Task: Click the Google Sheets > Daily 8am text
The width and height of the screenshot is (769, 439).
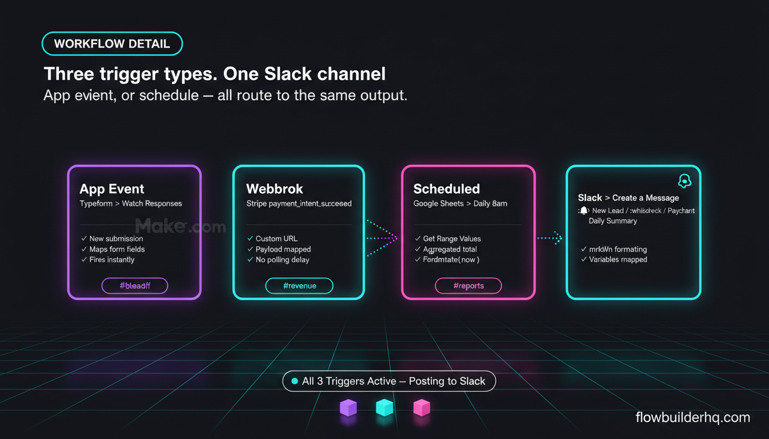Action: coord(461,203)
